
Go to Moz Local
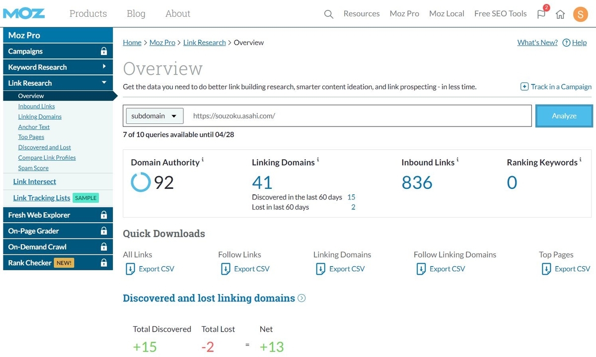447,14
